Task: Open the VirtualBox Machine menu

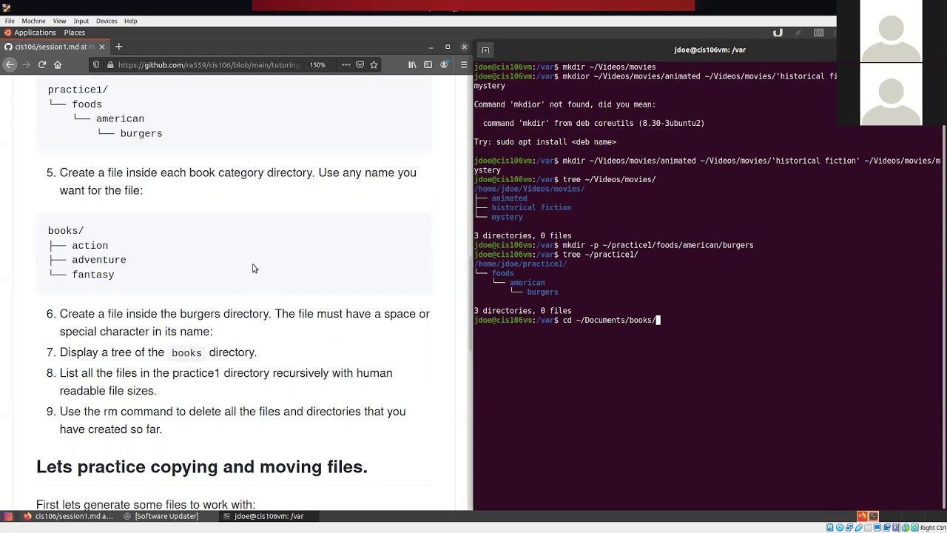Action: click(x=33, y=21)
